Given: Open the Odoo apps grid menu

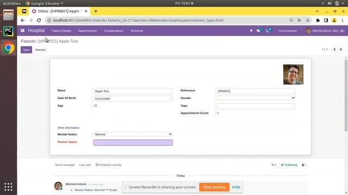Looking at the screenshot, I should pos(23,31).
